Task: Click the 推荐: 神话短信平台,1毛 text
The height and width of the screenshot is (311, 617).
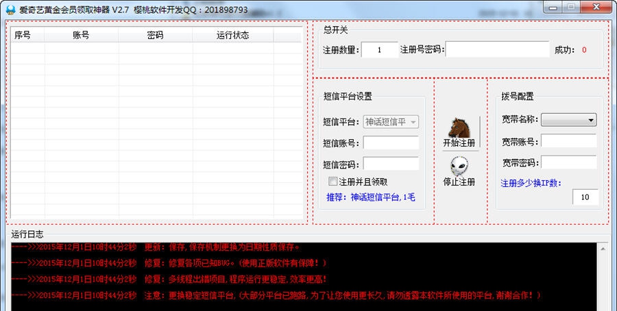Action: (371, 197)
